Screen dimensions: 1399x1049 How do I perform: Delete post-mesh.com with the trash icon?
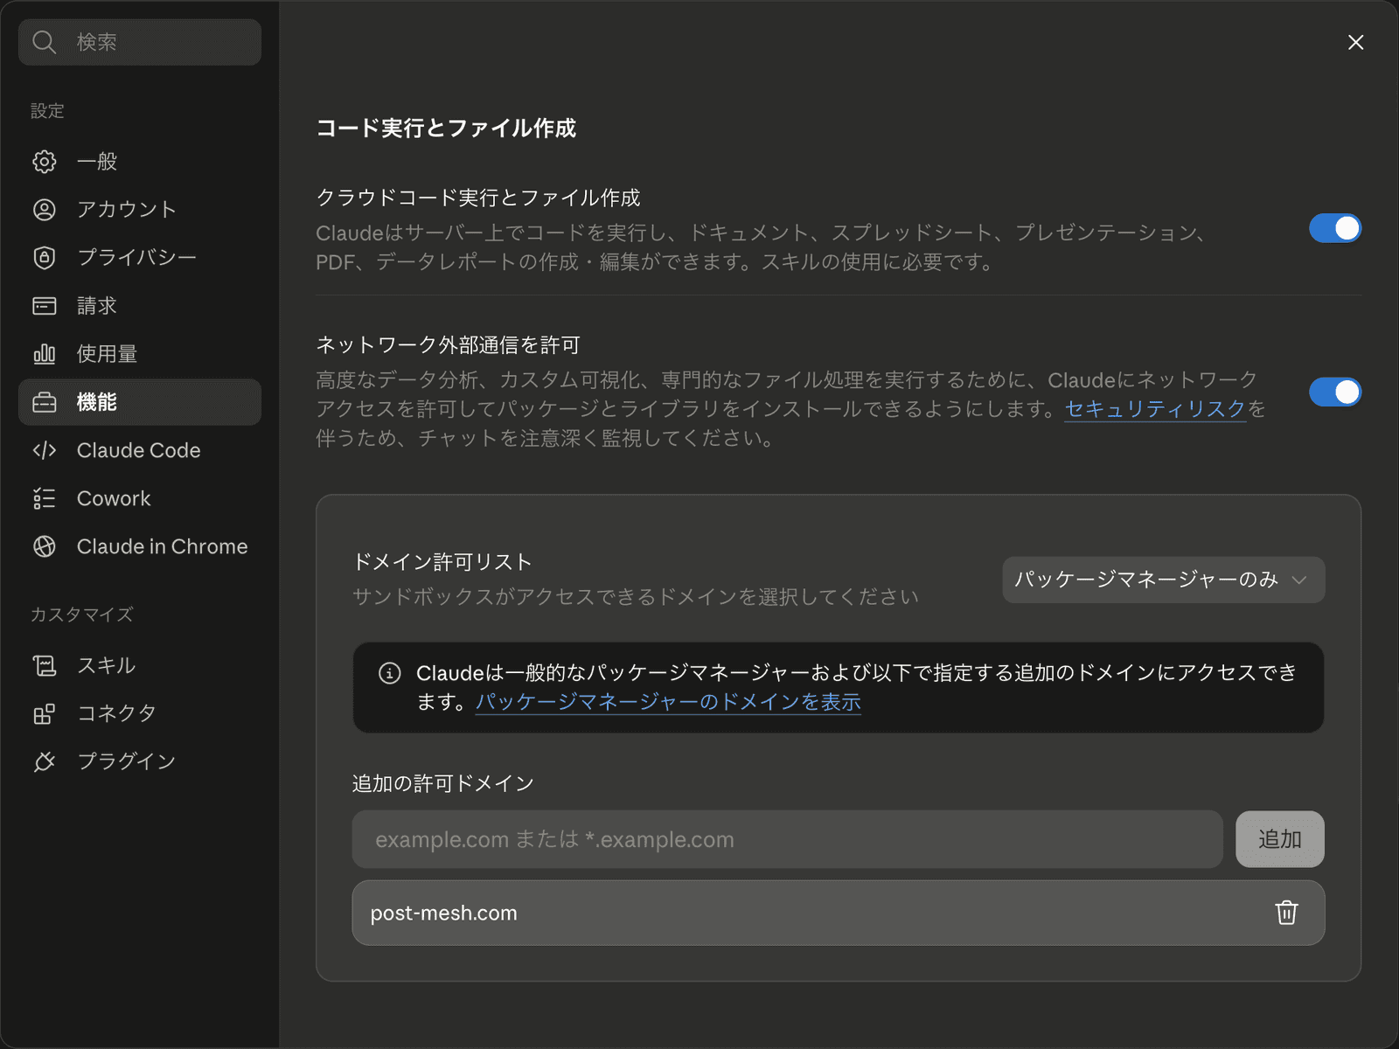[x=1286, y=913]
